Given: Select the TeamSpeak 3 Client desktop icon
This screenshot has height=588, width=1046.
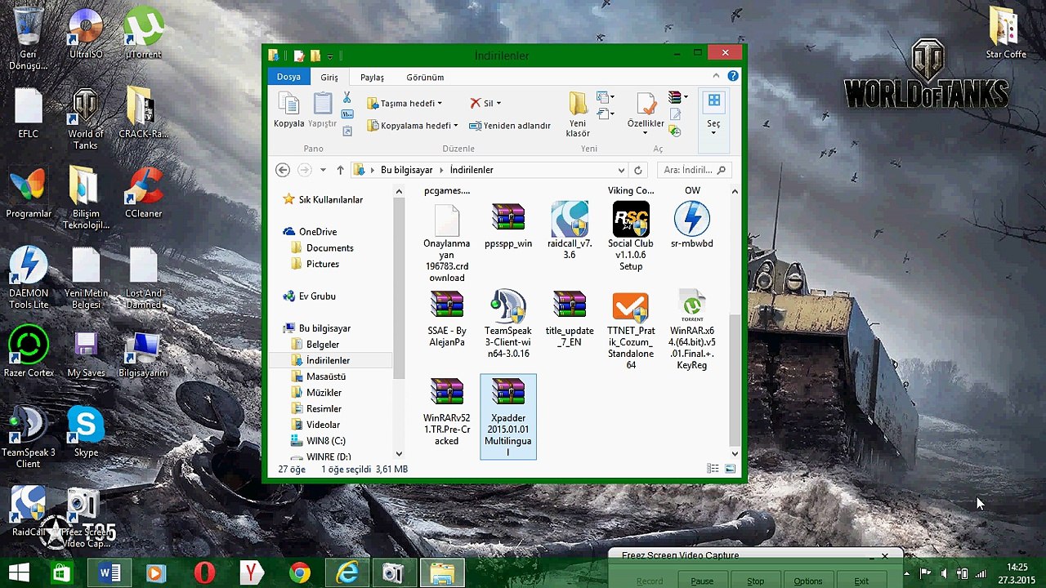Looking at the screenshot, I should (x=29, y=437).
